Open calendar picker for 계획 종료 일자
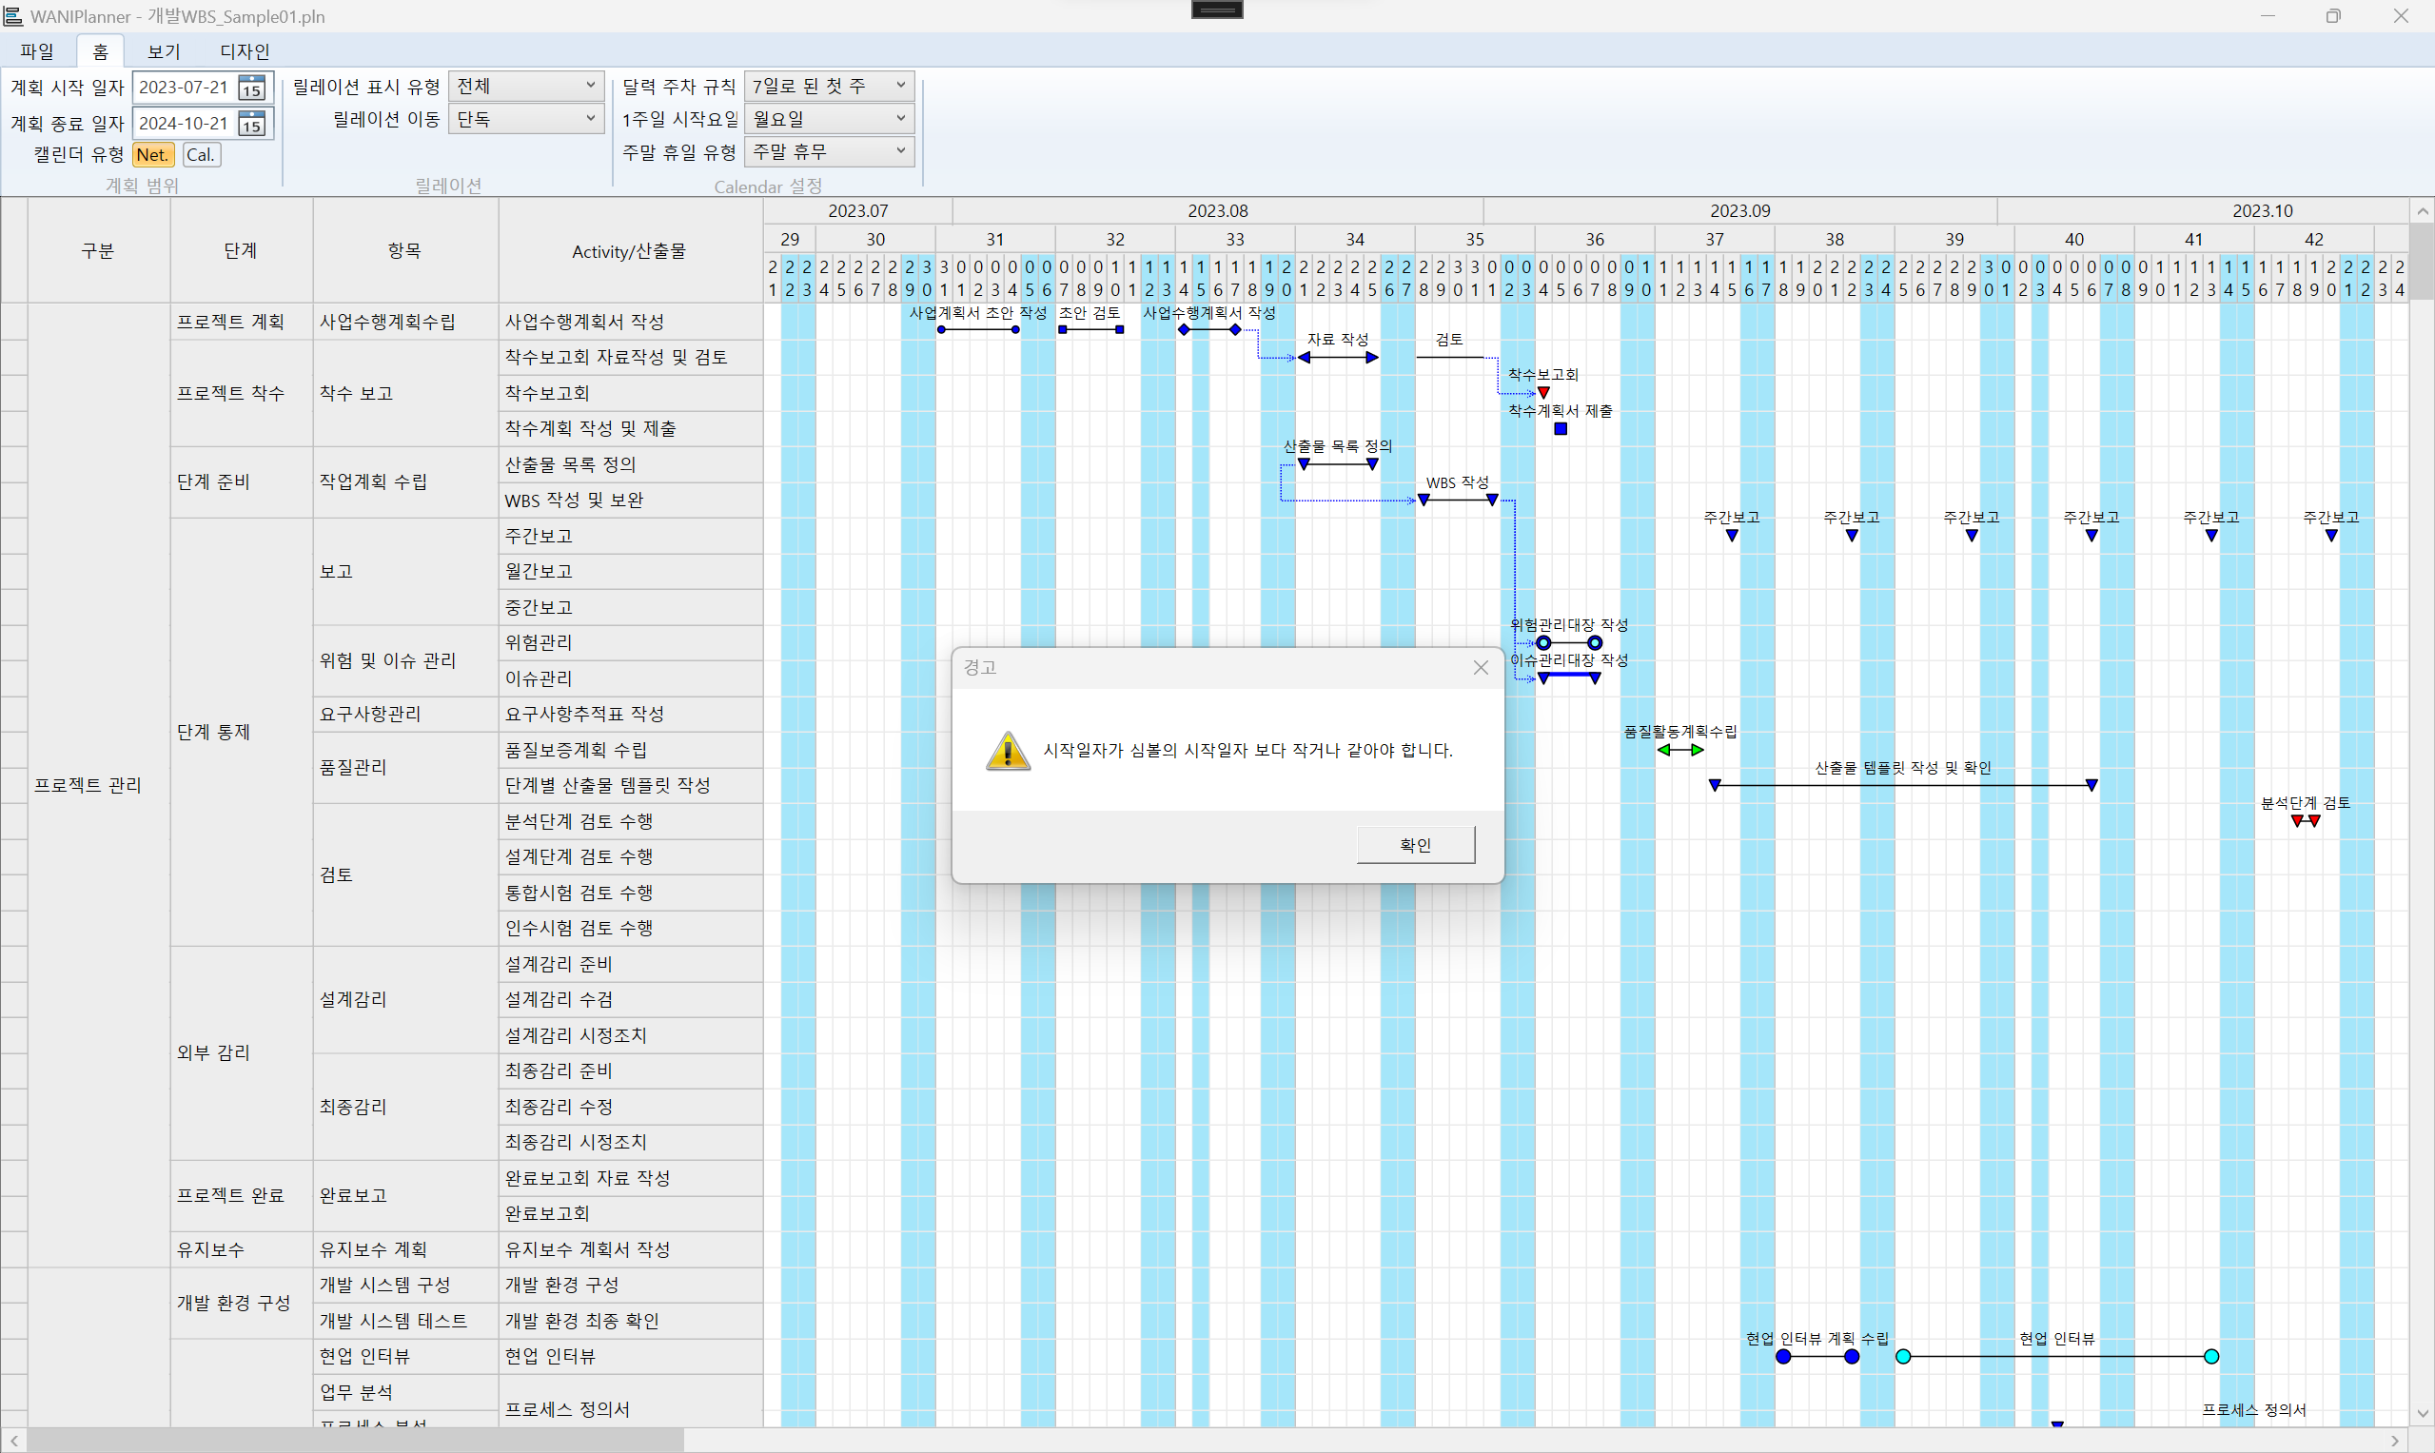 (251, 124)
